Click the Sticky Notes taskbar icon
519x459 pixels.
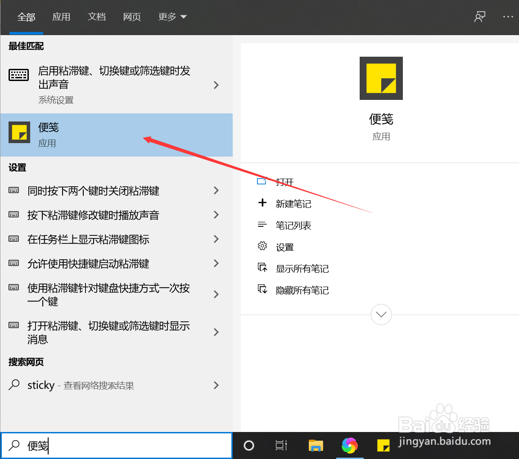[384, 445]
